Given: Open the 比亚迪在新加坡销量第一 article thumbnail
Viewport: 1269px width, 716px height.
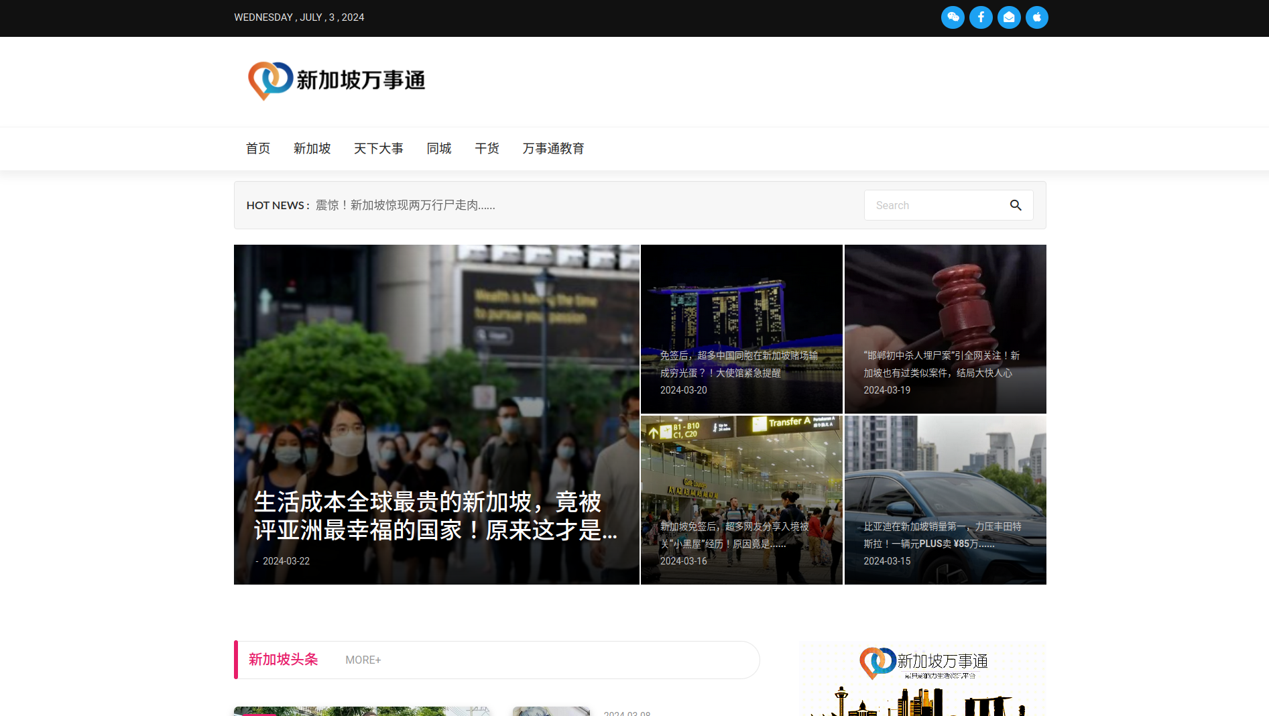Looking at the screenshot, I should coord(945,500).
